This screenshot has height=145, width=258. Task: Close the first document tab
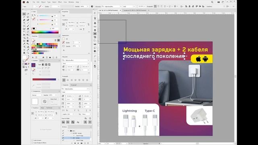click(120, 10)
